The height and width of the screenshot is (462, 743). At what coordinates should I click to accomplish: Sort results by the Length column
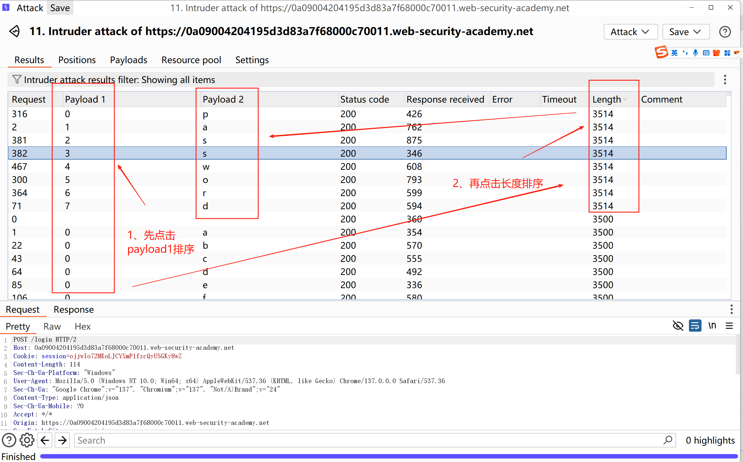pos(607,99)
